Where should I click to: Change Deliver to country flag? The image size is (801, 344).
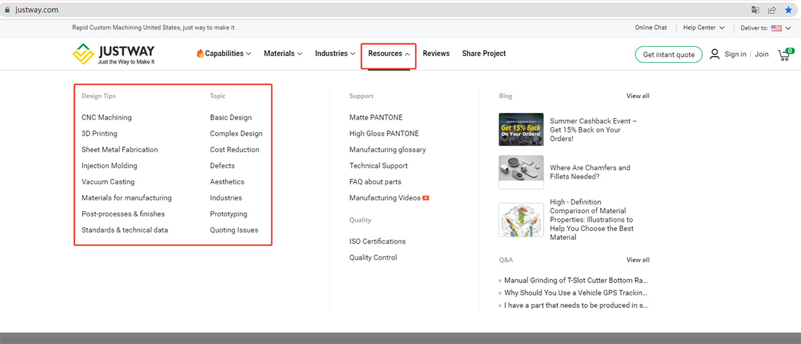(776, 28)
